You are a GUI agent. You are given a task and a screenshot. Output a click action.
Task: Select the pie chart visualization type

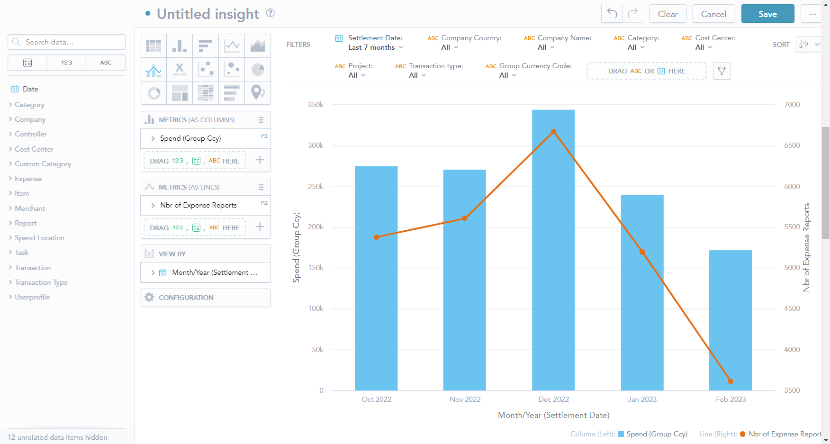point(257,69)
